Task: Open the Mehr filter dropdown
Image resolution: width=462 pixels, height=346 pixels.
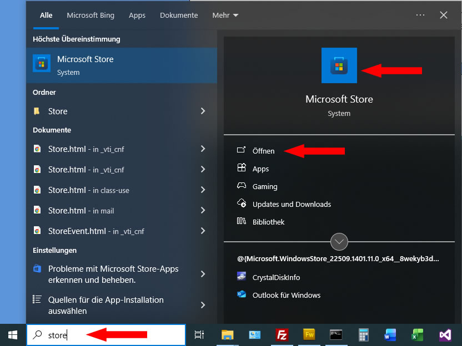Action: pos(225,16)
